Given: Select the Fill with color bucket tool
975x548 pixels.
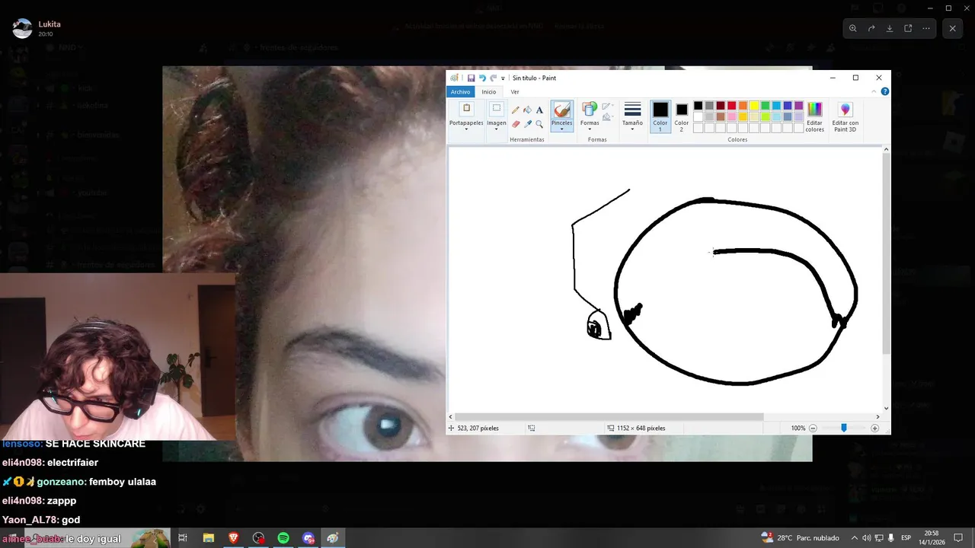Looking at the screenshot, I should pyautogui.click(x=527, y=110).
